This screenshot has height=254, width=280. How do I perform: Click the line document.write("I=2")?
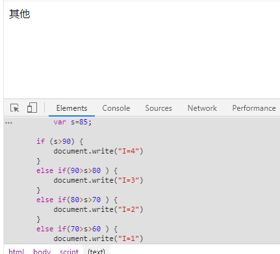98,209
